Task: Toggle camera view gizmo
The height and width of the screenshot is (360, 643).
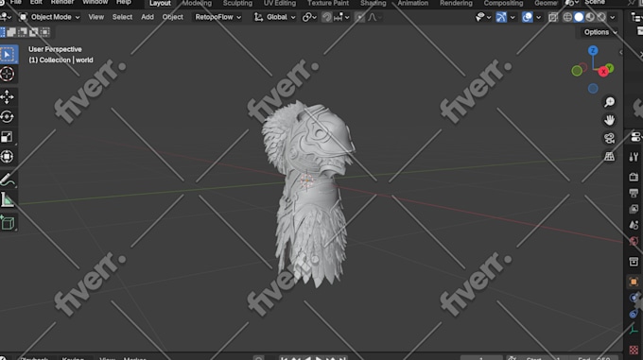Action: pos(609,138)
